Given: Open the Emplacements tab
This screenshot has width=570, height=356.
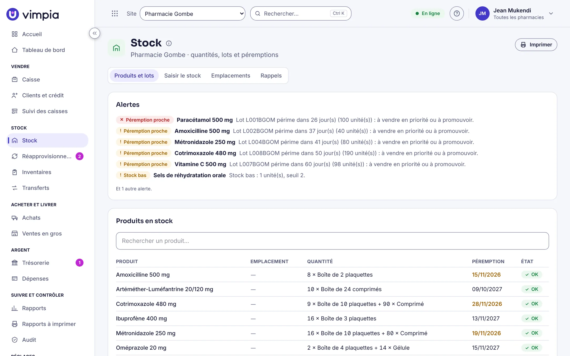Looking at the screenshot, I should tap(231, 75).
